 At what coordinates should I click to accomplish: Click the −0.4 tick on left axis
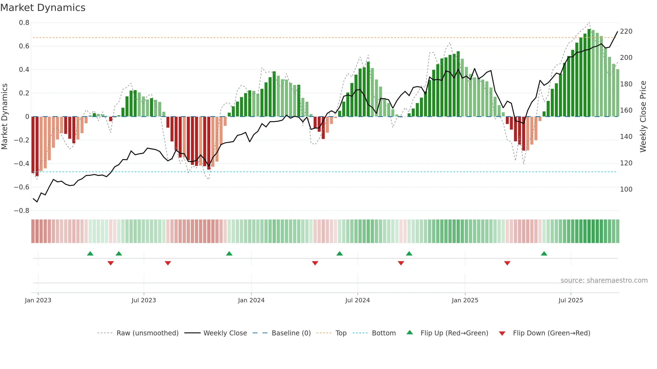(x=22, y=163)
